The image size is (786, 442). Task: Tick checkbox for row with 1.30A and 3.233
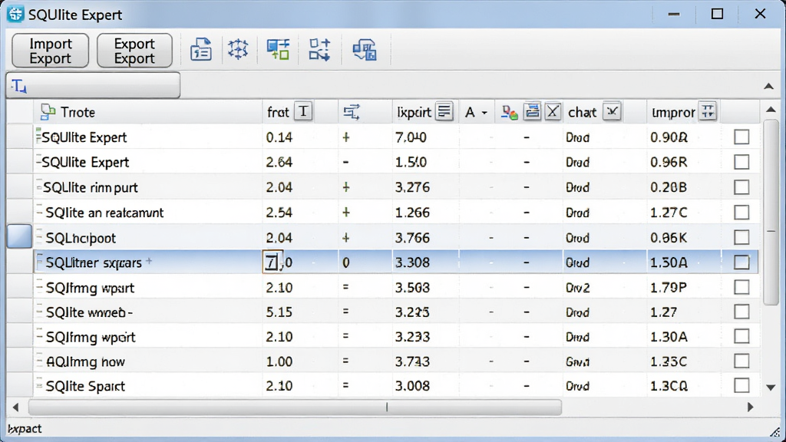[741, 336]
